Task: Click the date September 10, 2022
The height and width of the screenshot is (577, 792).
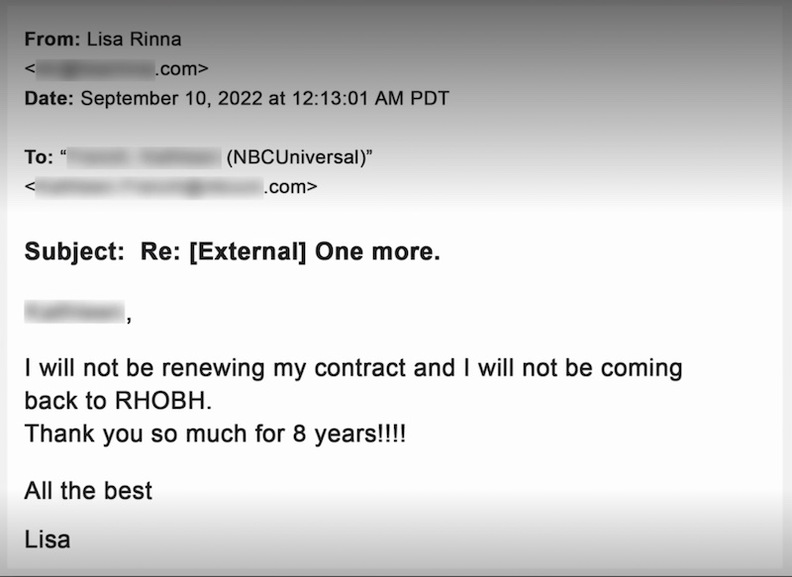Action: point(171,98)
